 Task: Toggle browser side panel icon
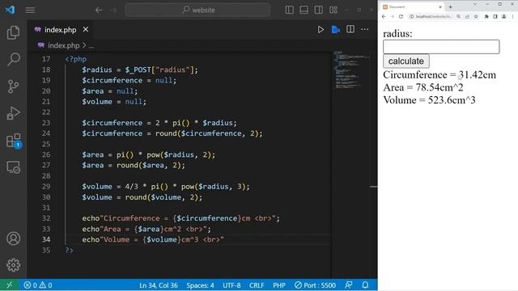pyautogui.click(x=495, y=16)
